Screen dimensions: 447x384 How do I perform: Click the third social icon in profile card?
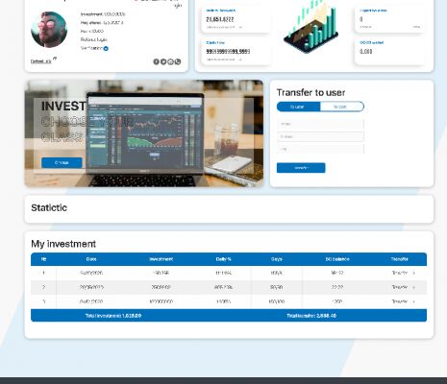170,61
